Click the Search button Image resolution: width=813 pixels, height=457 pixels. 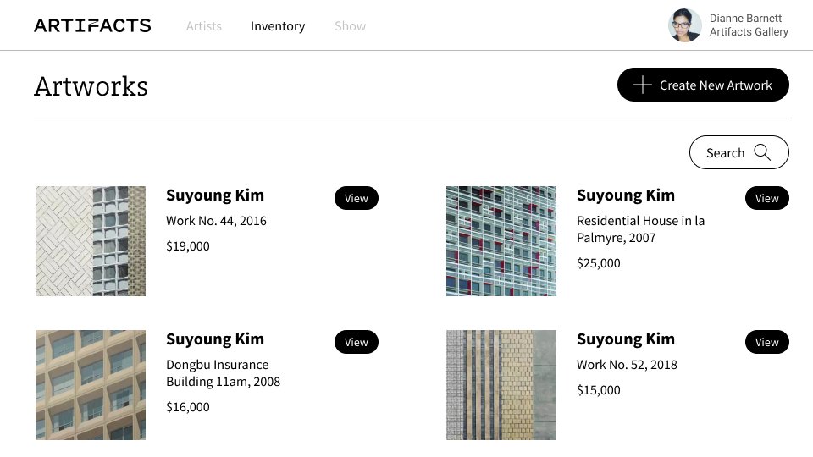tap(738, 152)
